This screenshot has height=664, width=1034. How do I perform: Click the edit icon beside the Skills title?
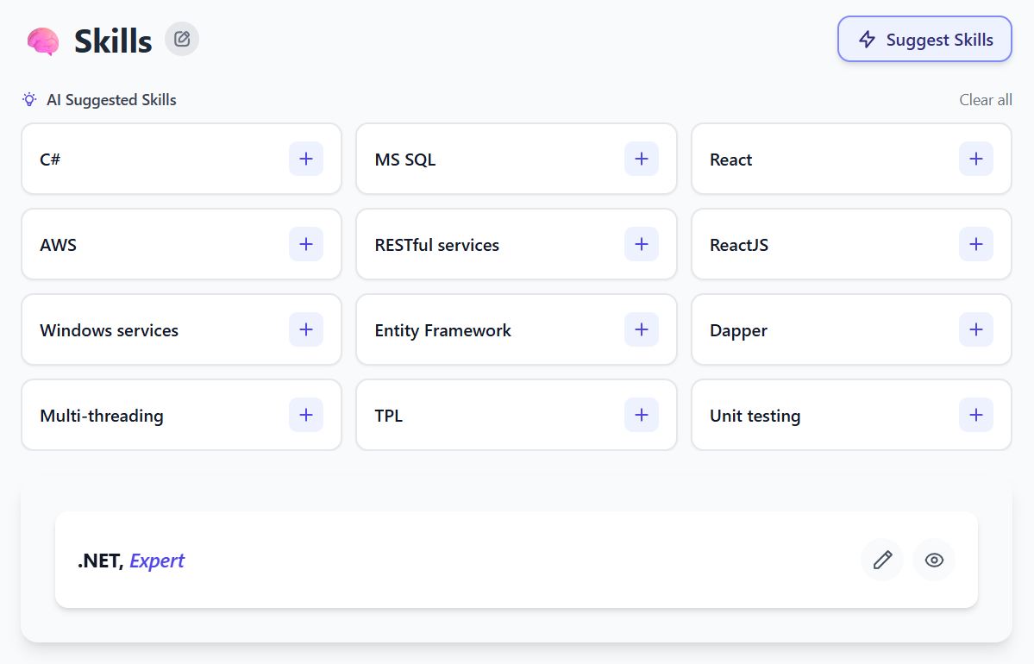click(181, 38)
